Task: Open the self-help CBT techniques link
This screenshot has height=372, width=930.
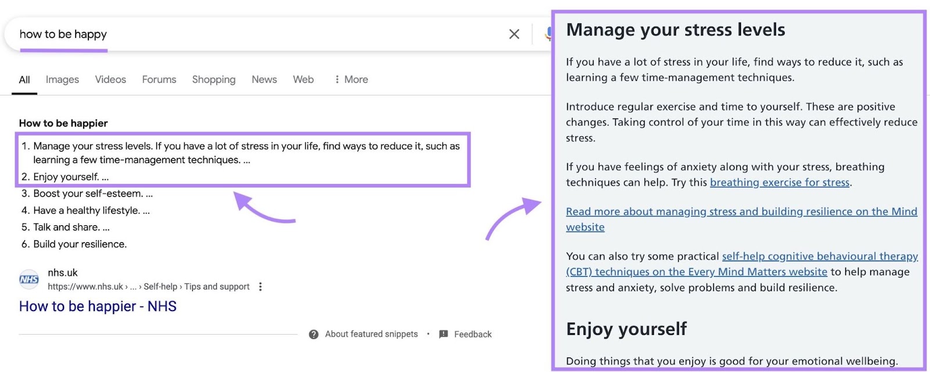Action: pyautogui.click(x=742, y=264)
